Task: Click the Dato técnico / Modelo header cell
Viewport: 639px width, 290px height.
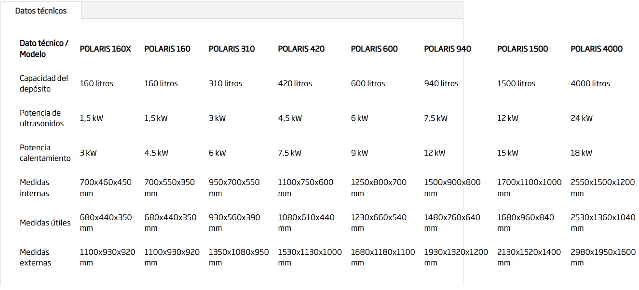Action: tap(44, 49)
